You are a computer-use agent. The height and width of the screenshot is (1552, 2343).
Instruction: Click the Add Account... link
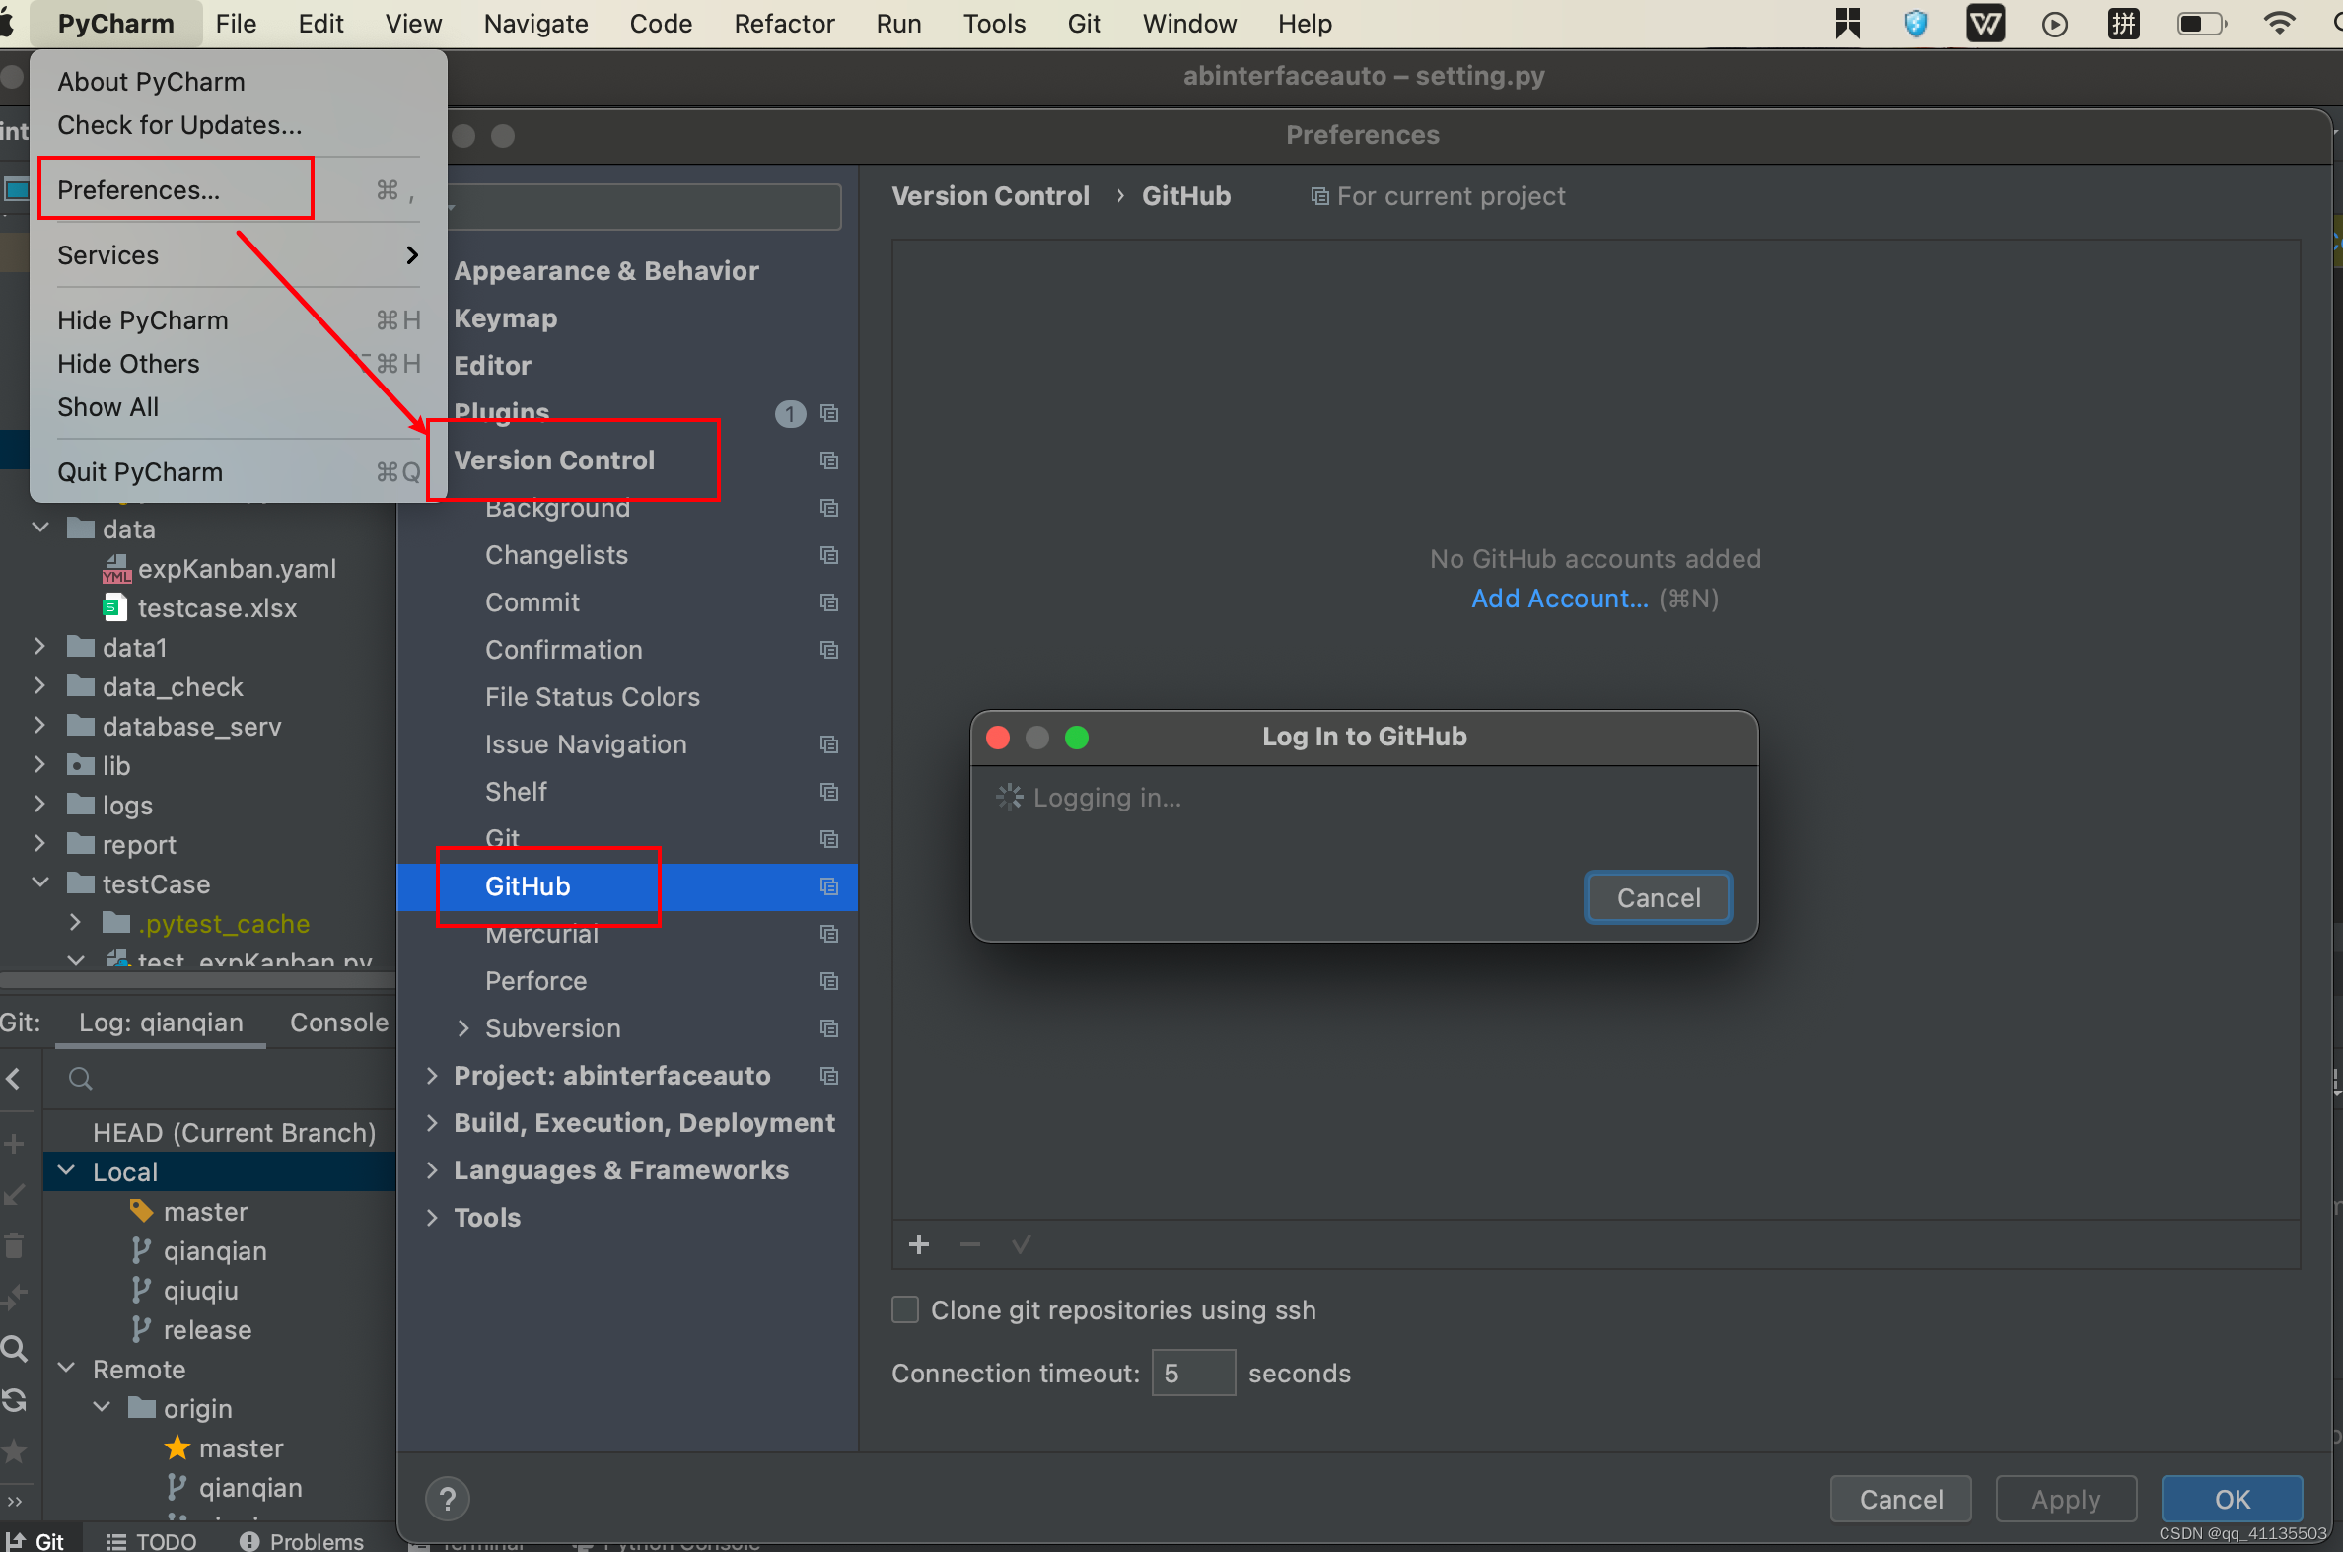click(x=1559, y=599)
